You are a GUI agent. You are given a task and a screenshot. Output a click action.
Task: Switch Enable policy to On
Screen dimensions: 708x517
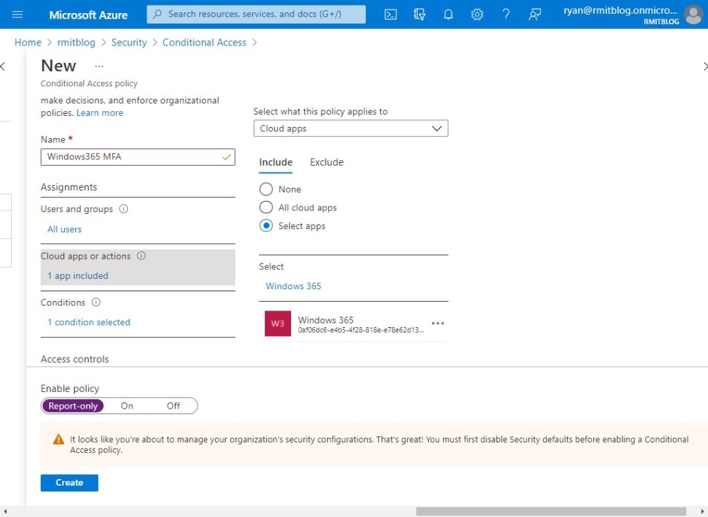click(x=127, y=406)
